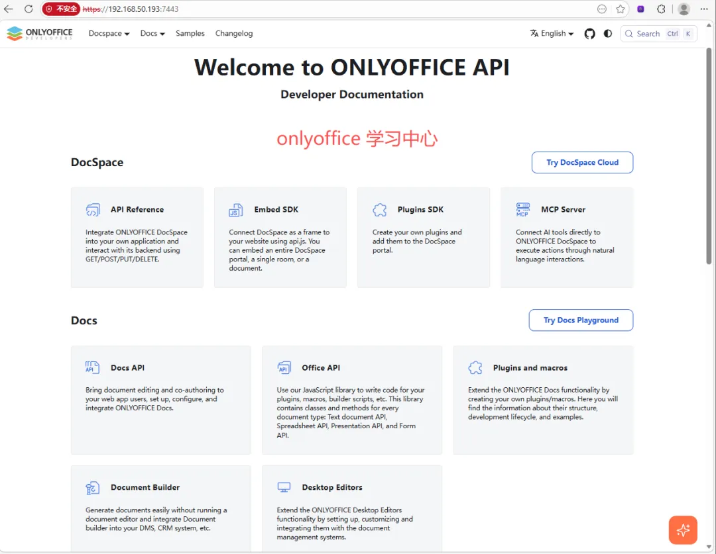The image size is (716, 554).
Task: Click the not-secure warning badge
Action: (x=61, y=9)
